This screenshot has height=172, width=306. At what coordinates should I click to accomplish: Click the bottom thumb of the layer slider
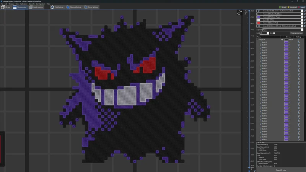click(249, 167)
